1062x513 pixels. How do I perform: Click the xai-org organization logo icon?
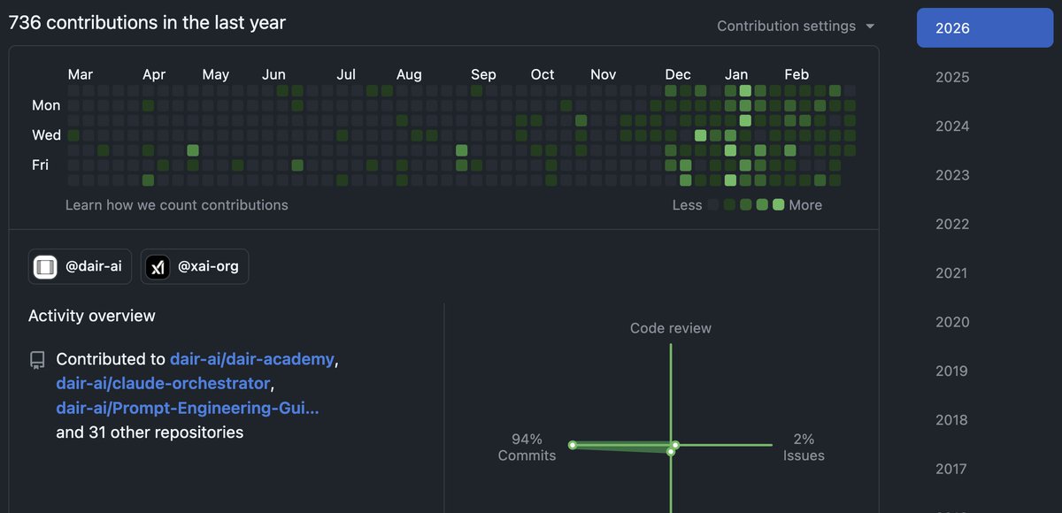158,266
